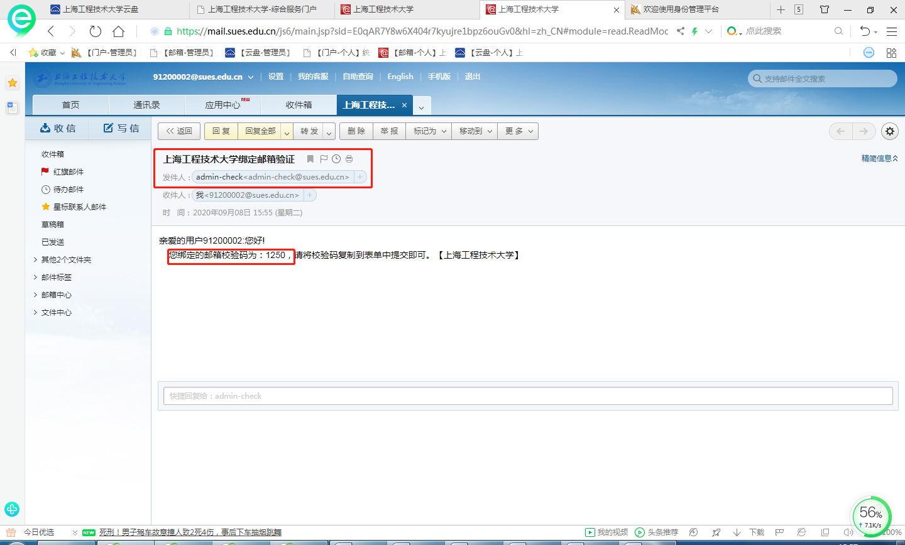
Task: Click the browser forward arrow
Action: tap(72, 31)
